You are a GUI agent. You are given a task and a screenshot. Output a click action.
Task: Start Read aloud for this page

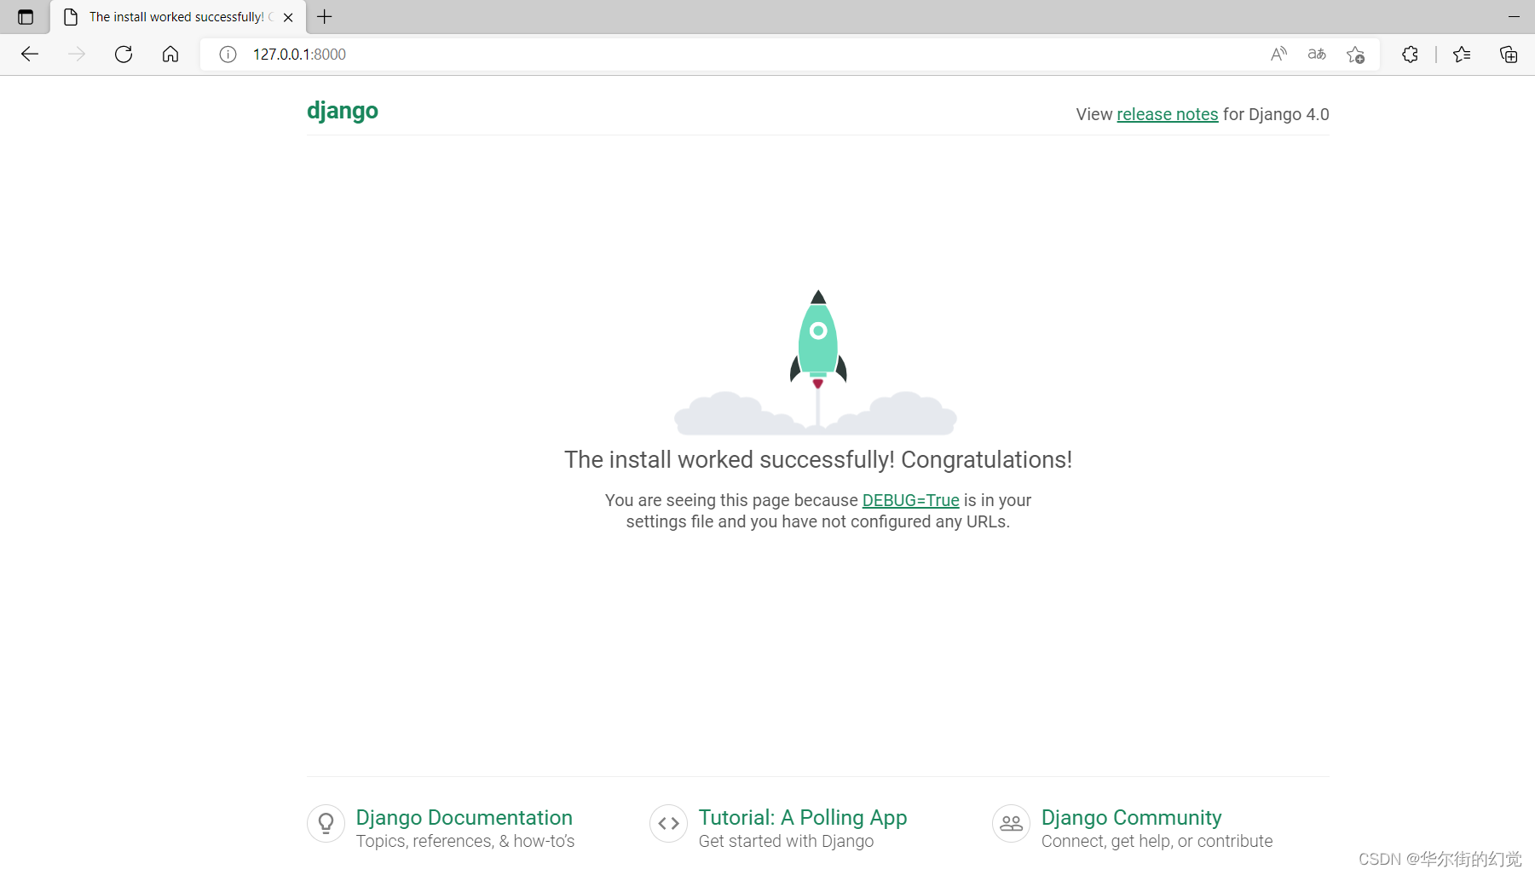tap(1278, 54)
